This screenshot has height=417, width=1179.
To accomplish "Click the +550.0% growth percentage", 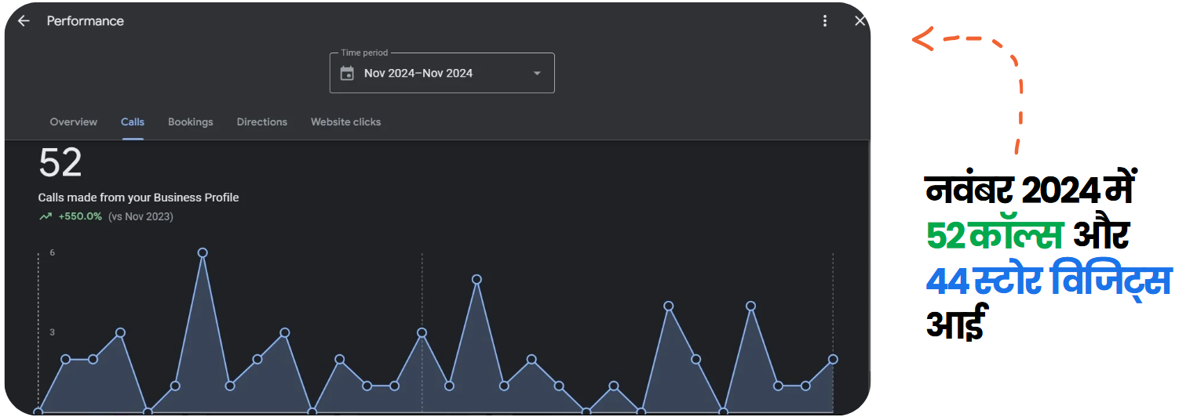I will coord(80,217).
